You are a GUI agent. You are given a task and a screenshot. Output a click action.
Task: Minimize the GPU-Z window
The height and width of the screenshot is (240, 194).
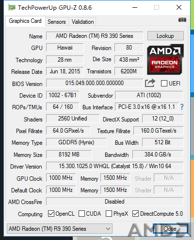point(135,7)
